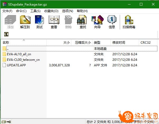Sort by CRC32 column header
This screenshot has height=124, width=159.
pyautogui.click(x=148, y=42)
